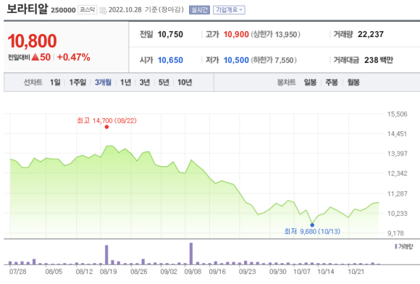Click the 07/28 date axis label
The image size is (420, 284).
17,272
